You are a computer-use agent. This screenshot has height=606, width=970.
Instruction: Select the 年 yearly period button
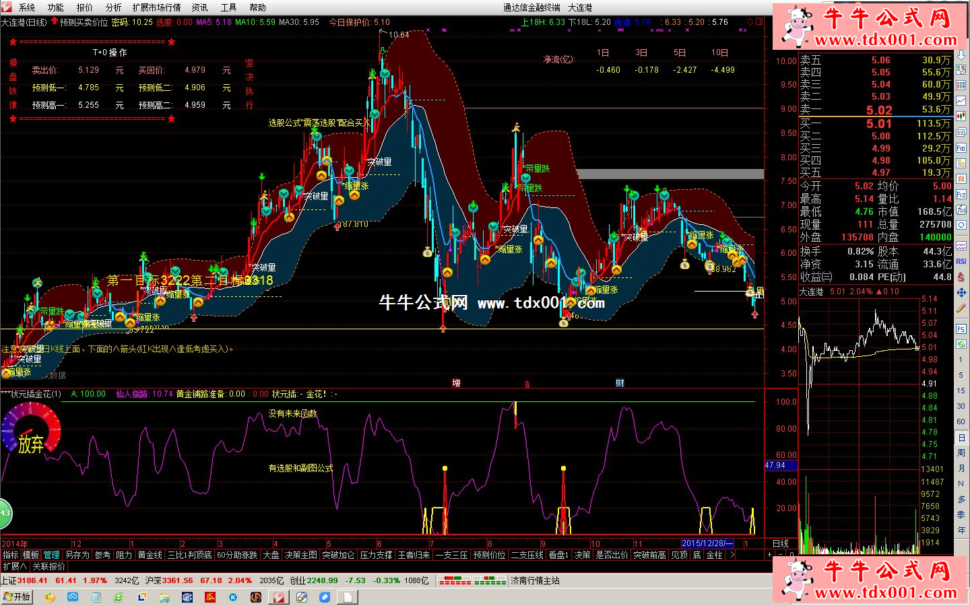(961, 530)
